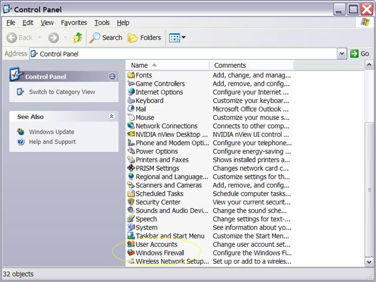Click the Back toolbar button
The height and width of the screenshot is (282, 376).
click(x=19, y=38)
